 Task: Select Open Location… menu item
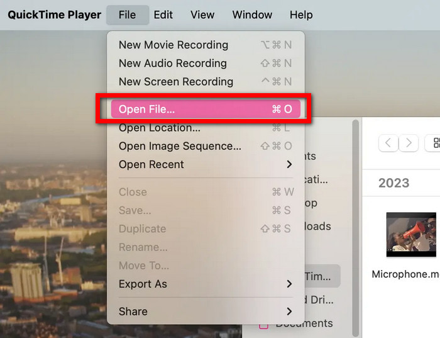[206, 128]
